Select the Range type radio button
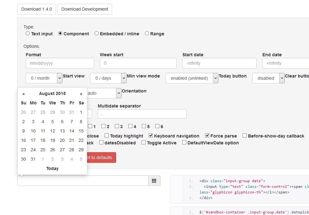This screenshot has width=309, height=215. pyautogui.click(x=147, y=33)
